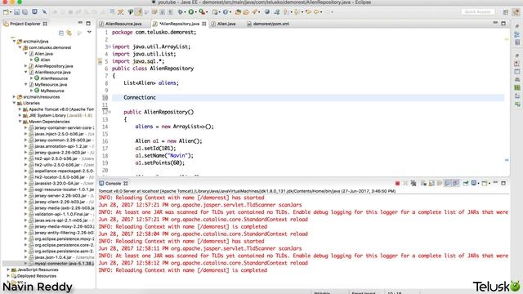Viewport: 523px width, 294px height.
Task: Click the green Run button in toolbar
Action: coord(191,12)
